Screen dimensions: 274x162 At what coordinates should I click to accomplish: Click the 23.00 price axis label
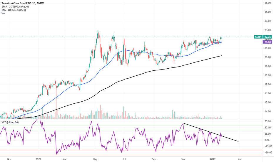click(268, 30)
